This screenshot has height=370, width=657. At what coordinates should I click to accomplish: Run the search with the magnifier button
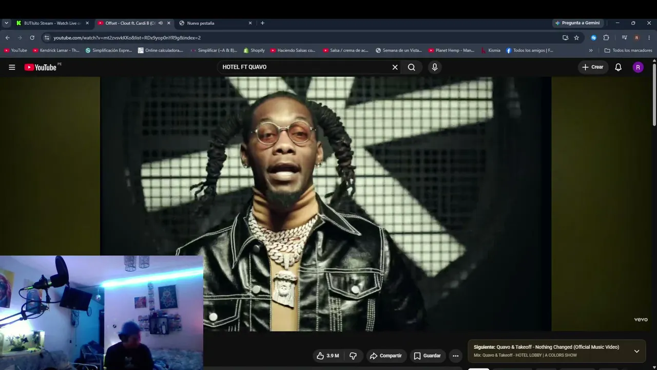412,67
